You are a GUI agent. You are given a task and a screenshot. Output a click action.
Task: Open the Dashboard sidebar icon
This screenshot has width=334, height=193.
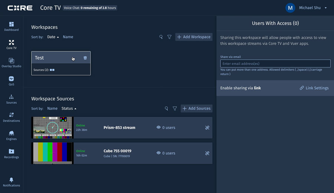pyautogui.click(x=12, y=26)
